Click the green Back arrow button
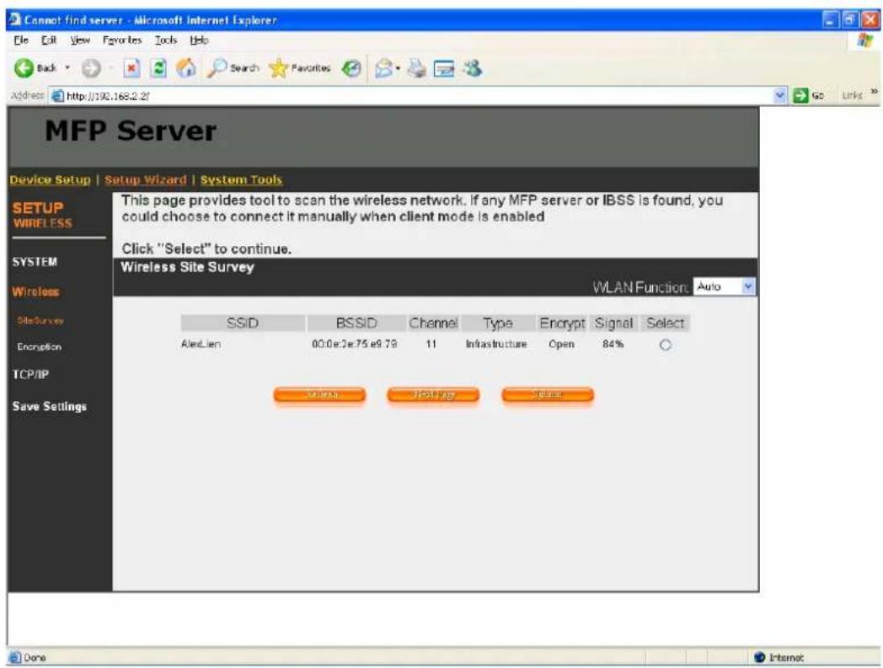883x668 pixels. 23,68
